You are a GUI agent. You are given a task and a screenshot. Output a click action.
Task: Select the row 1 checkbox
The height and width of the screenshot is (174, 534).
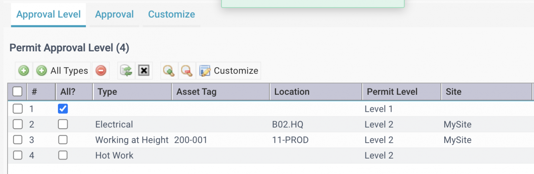[x=18, y=109]
